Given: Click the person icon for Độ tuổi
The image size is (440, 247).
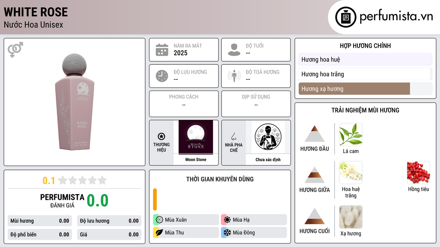Looking at the screenshot, I should point(234,50).
